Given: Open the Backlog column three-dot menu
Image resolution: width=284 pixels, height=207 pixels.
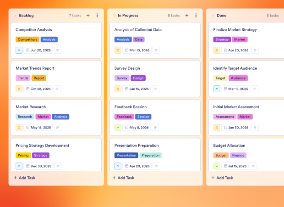Looking at the screenshot, I should 97,16.
